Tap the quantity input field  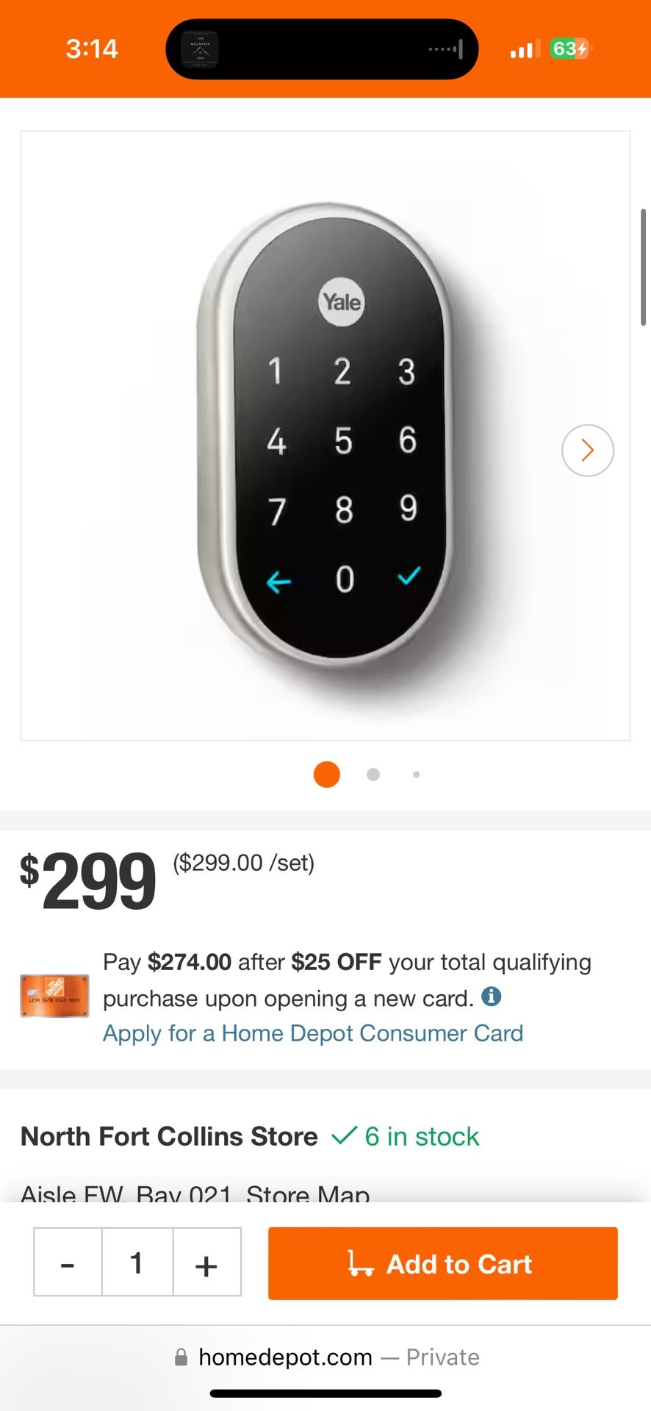[x=137, y=1264]
